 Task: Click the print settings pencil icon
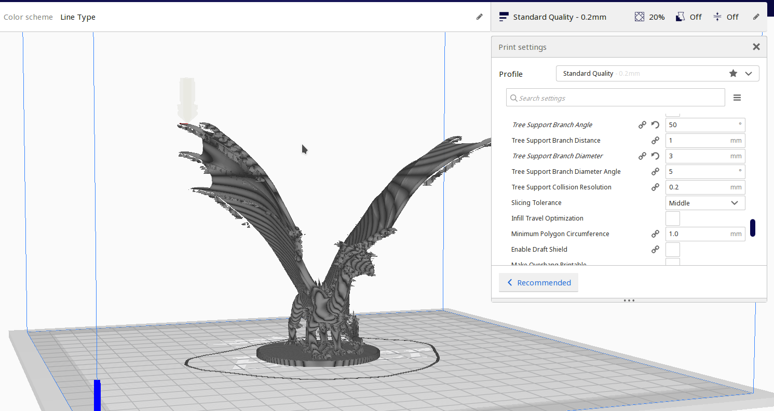[x=756, y=17]
